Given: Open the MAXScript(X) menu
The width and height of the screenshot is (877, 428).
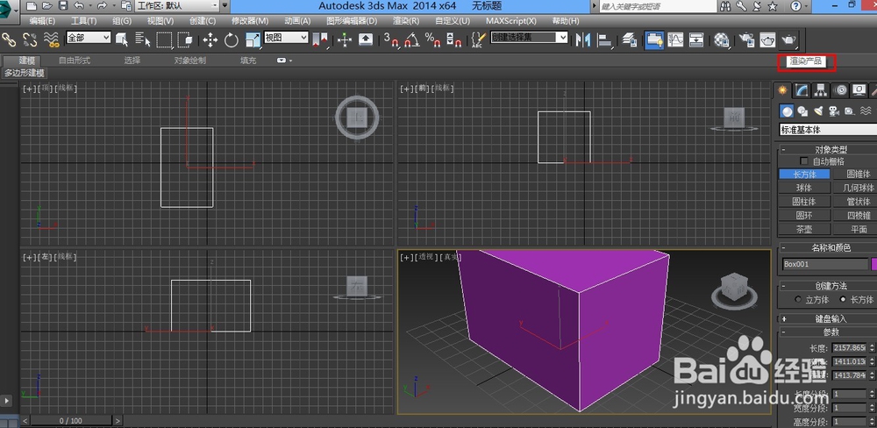Looking at the screenshot, I should [510, 21].
